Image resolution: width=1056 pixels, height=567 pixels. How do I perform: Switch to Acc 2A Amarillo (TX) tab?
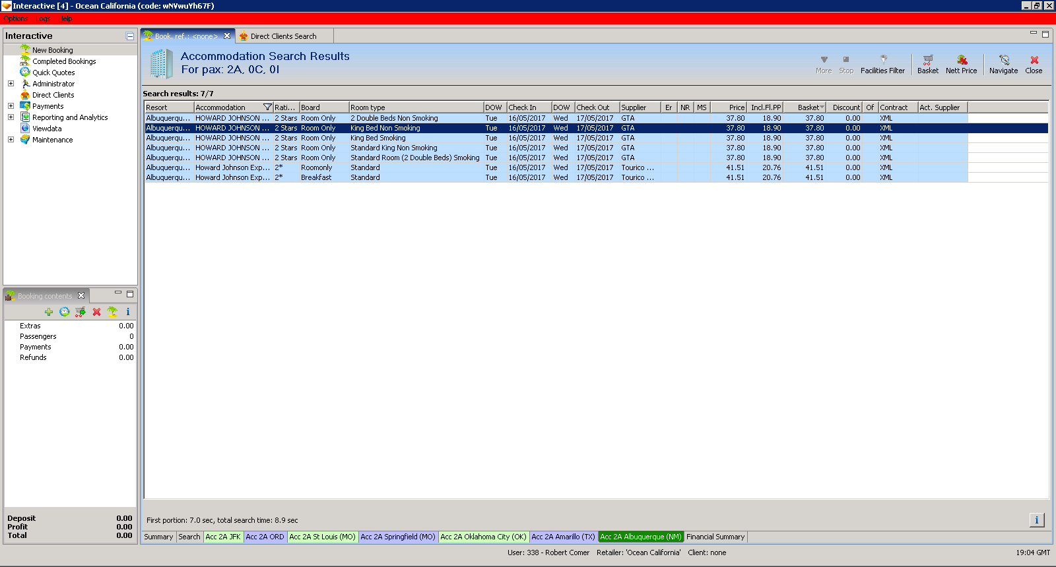(x=563, y=537)
